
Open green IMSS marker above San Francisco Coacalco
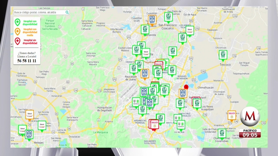(168, 17)
